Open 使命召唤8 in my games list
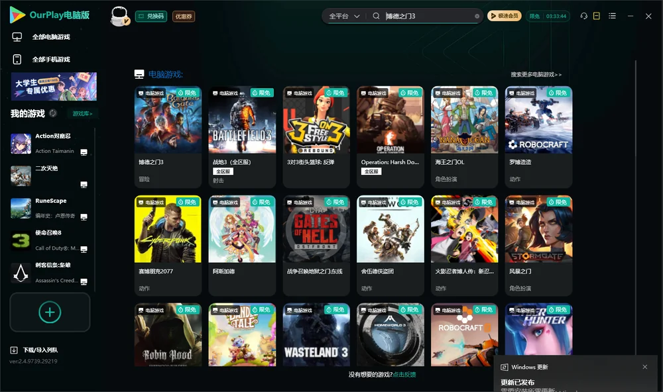663x392 pixels. pos(50,240)
